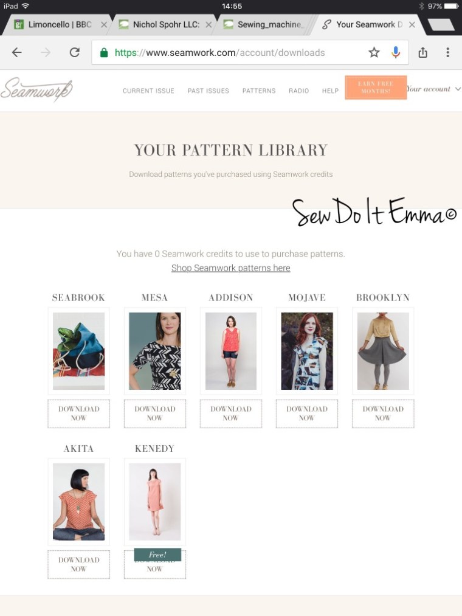Click Earn Free Months button
This screenshot has height=616, width=462.
pos(376,87)
